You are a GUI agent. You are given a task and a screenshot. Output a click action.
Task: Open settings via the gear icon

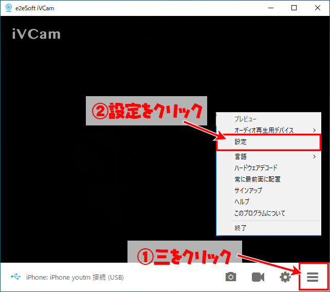click(285, 277)
